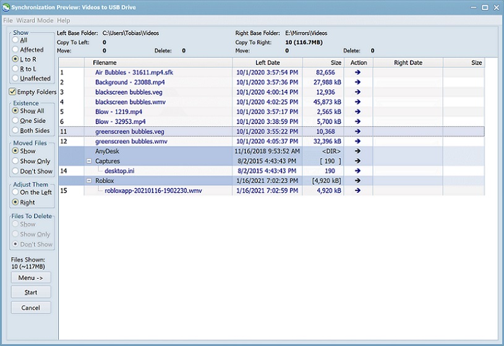504x346 pixels.
Task: Click the action arrow for Roblox folder
Action: coord(357,180)
